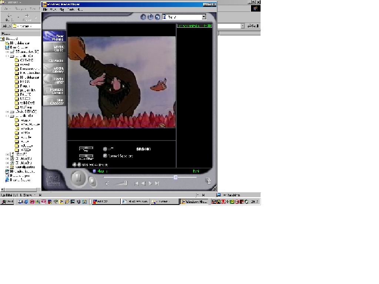This screenshot has width=379, height=284.
Task: Click the second round blue toolbar button above the video
Action: click(150, 17)
